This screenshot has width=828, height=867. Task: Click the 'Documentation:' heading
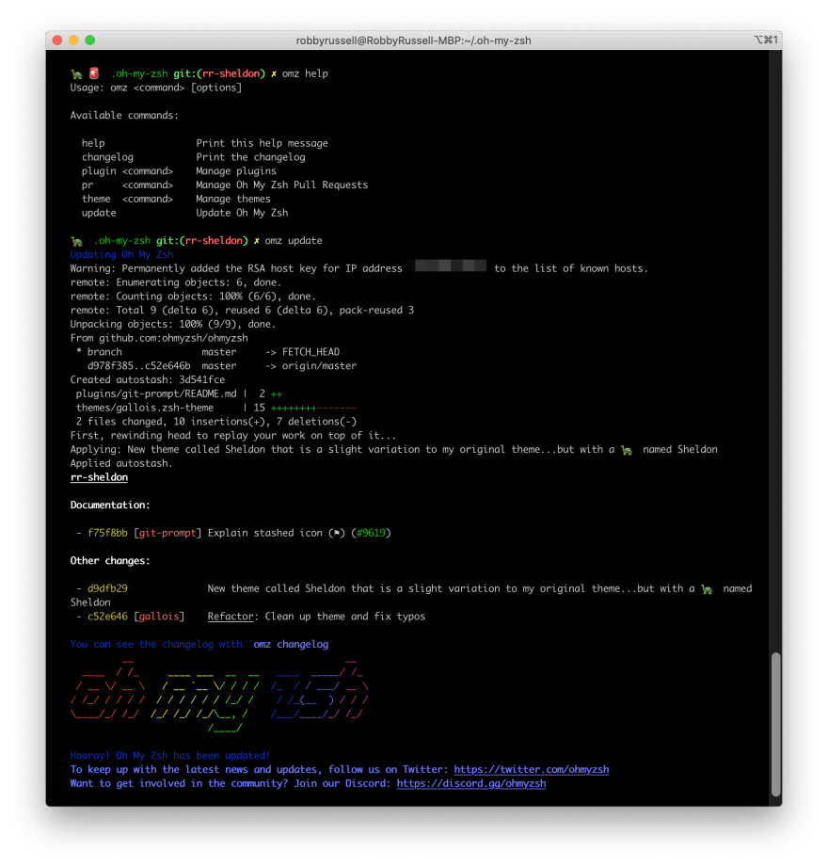pyautogui.click(x=110, y=505)
